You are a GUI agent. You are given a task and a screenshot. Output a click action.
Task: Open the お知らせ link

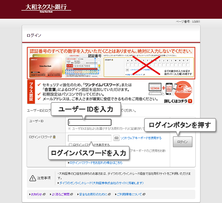point(36,194)
